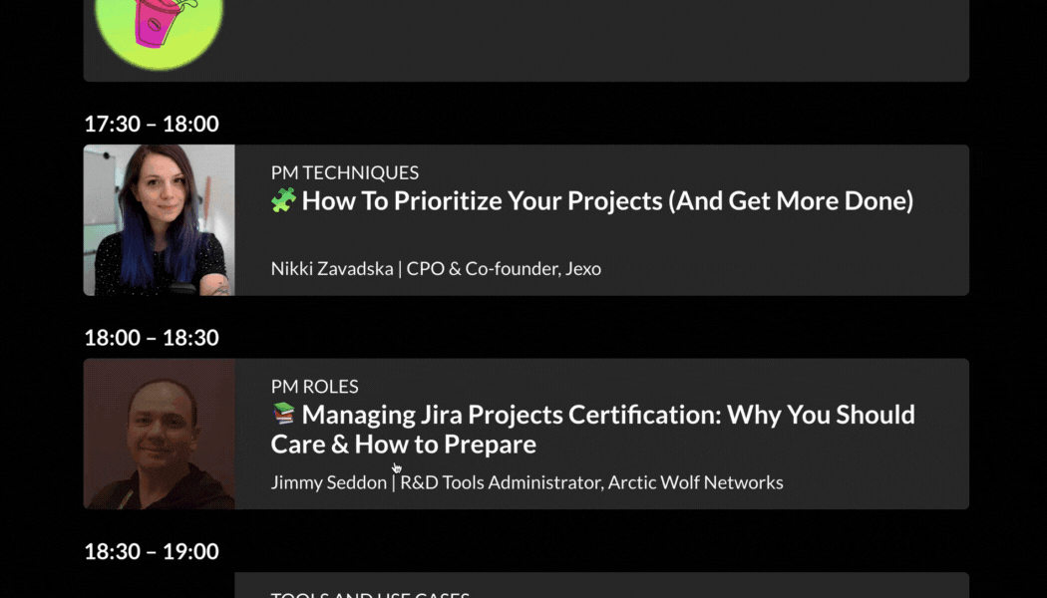
Task: Open How To Prioritize Your Projects session
Action: pos(607,201)
